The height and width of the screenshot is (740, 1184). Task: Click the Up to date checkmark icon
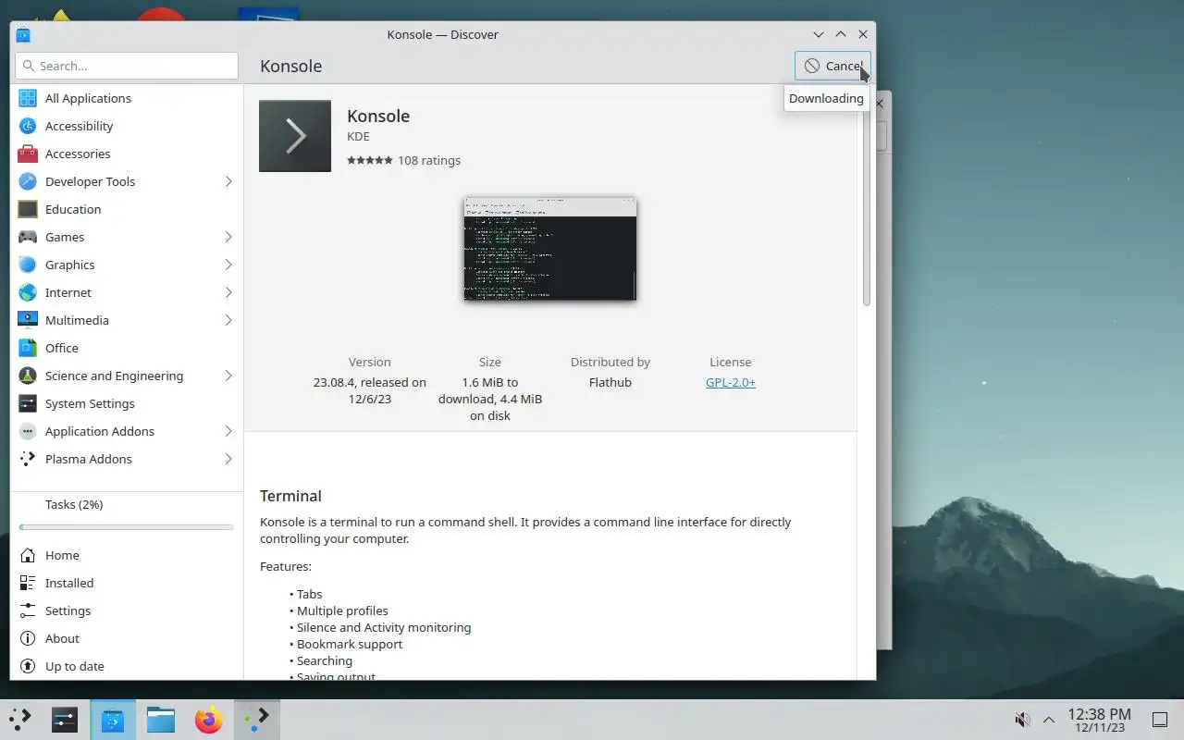[x=28, y=666]
